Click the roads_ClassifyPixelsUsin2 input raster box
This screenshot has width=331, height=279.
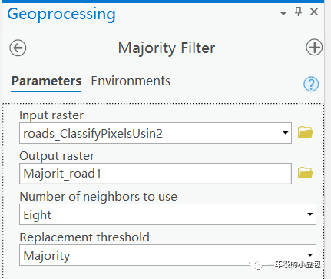point(155,133)
